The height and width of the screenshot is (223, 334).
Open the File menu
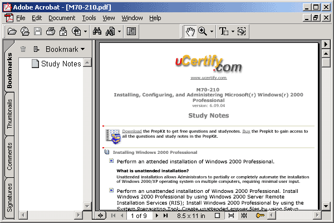pos(21,18)
